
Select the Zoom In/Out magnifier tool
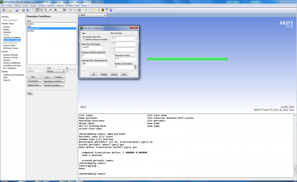[x=42, y=10]
